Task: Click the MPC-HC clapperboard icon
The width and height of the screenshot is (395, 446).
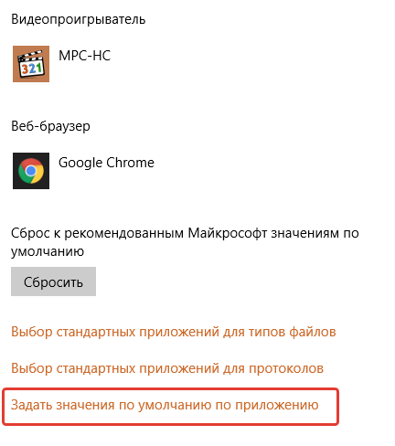Action: pos(31,64)
